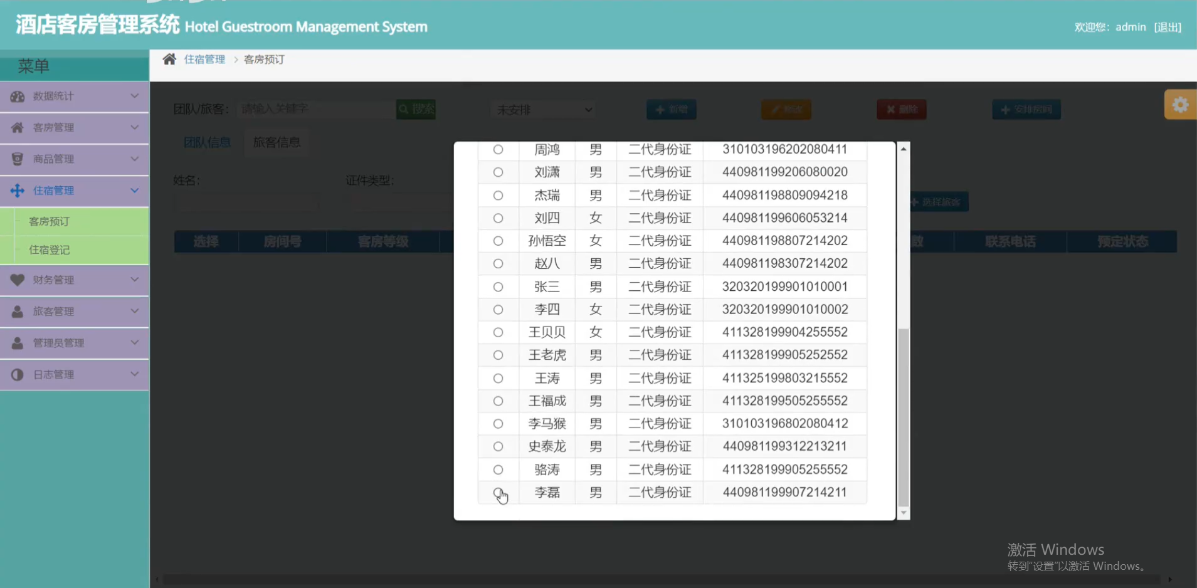1197x588 pixels.
Task: Open the 住宿登记 submenu item
Action: 49,249
